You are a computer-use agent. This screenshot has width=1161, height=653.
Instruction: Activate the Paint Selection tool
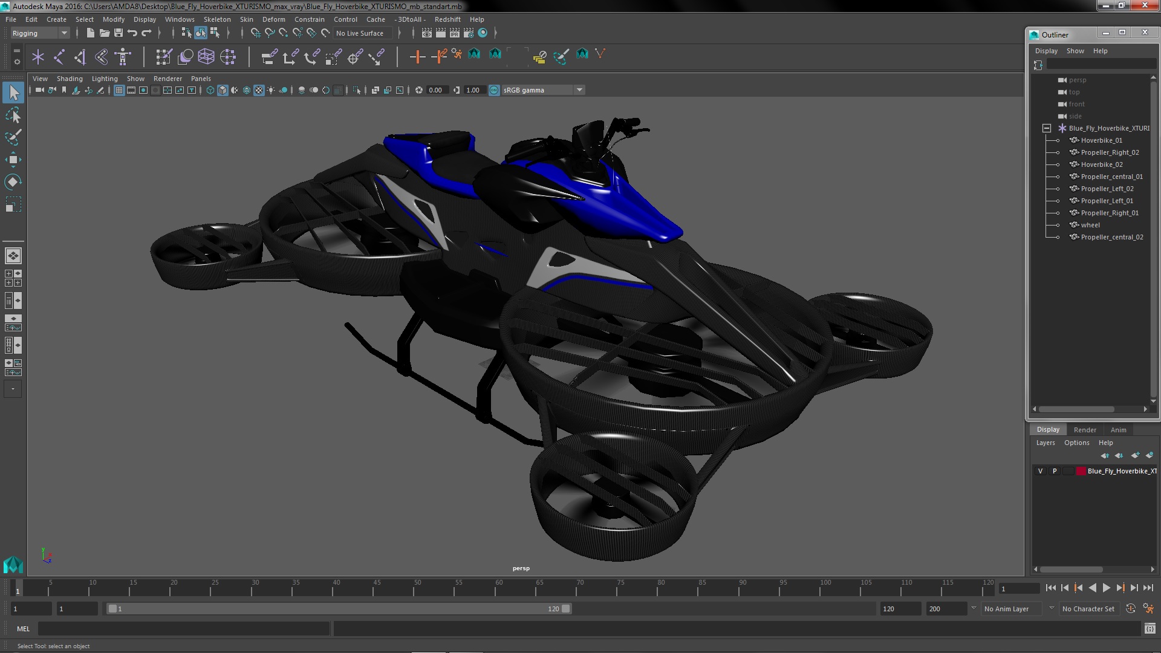coord(13,137)
